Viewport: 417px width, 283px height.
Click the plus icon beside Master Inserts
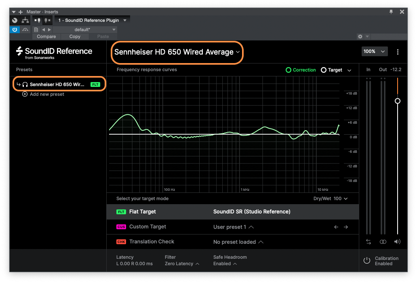(x=21, y=12)
